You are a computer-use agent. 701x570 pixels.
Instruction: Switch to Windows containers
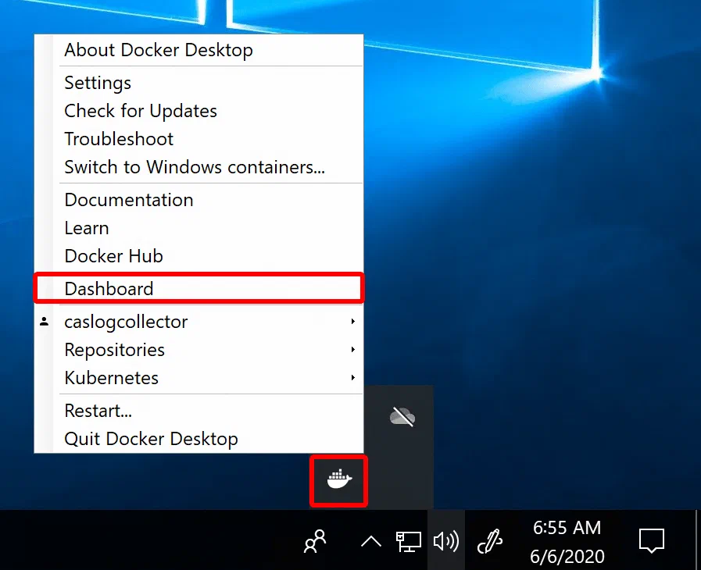[199, 167]
